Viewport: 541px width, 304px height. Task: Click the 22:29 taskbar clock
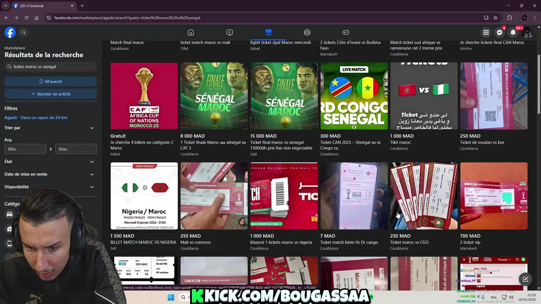[x=531, y=295]
